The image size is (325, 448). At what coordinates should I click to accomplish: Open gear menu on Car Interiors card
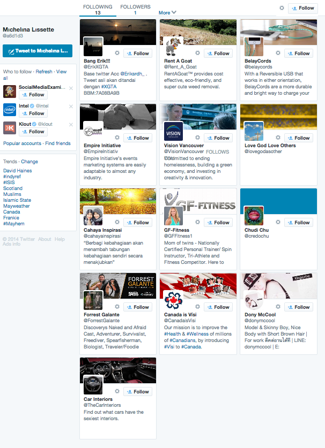[x=117, y=391]
